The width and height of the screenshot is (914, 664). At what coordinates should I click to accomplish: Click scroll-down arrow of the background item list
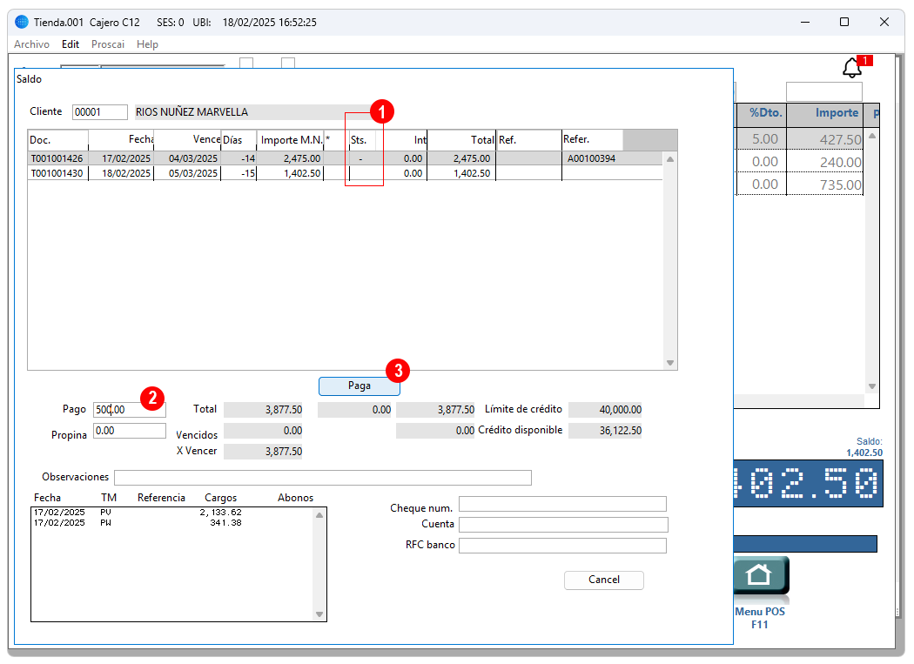click(x=872, y=386)
